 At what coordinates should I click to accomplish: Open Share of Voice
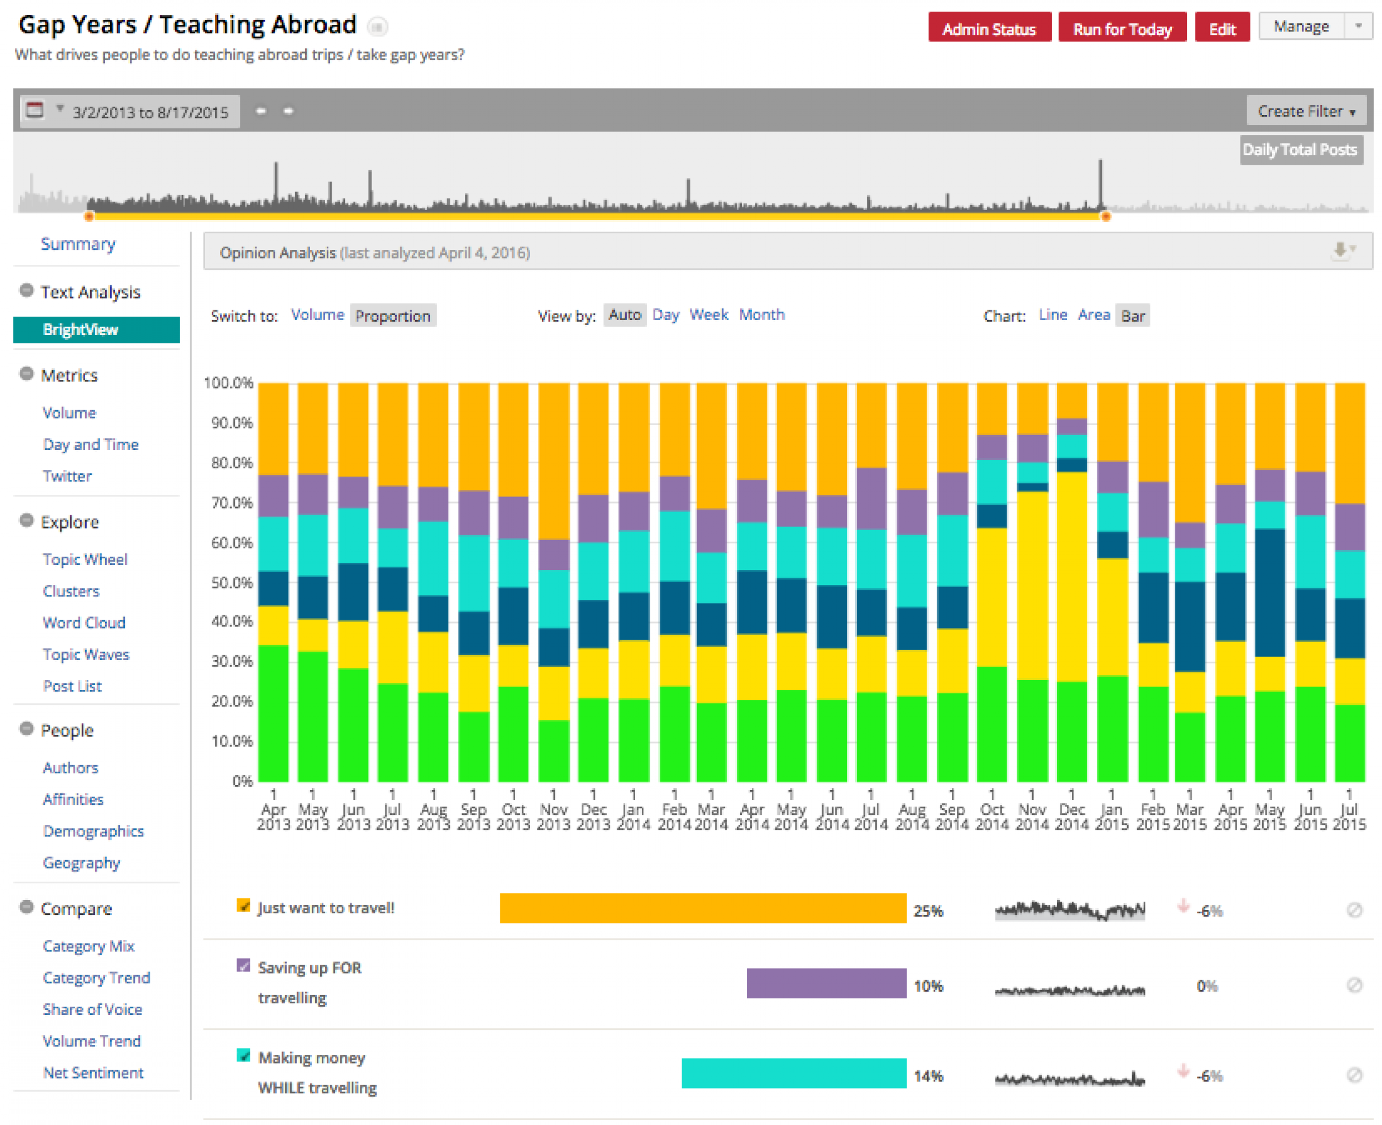click(x=93, y=1009)
